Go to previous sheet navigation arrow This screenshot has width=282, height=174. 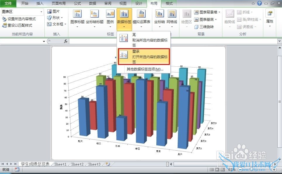click(7, 164)
